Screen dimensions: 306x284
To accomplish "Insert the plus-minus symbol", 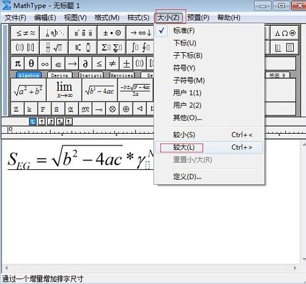I will tap(126, 64).
